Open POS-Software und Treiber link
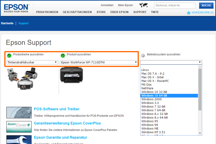Viewport: 216px width, 144px height. (x=57, y=109)
